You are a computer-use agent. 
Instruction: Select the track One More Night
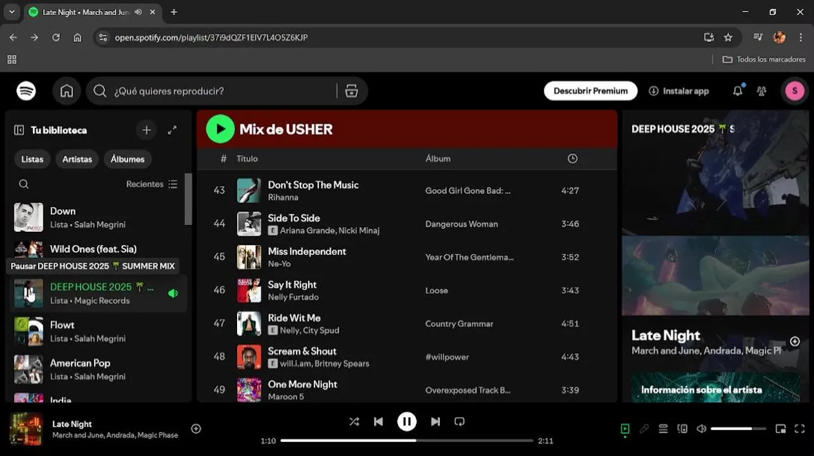[x=302, y=384]
